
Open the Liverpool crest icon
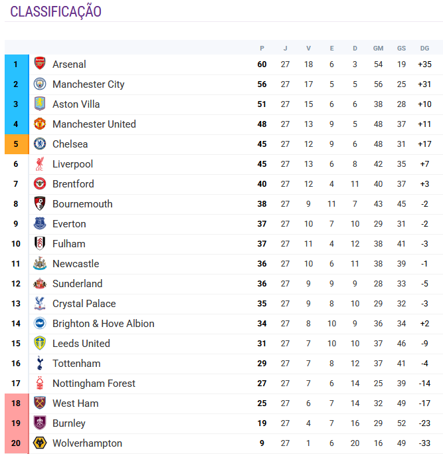click(40, 164)
